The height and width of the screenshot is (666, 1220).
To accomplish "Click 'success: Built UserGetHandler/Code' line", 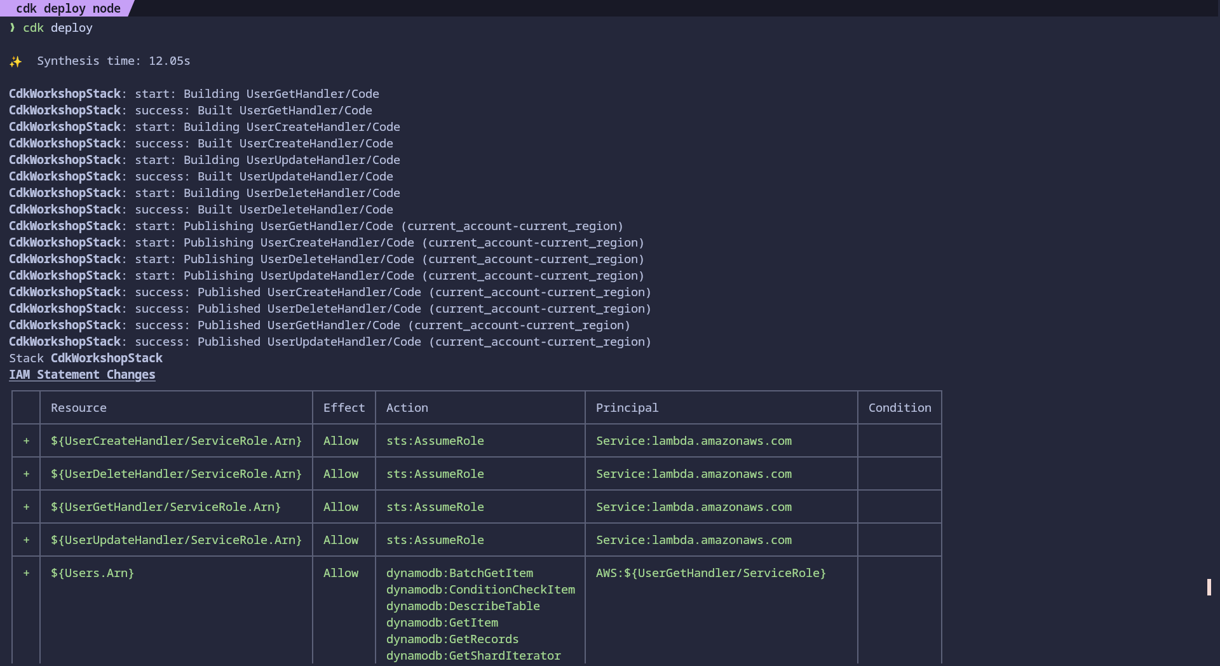I will [191, 111].
